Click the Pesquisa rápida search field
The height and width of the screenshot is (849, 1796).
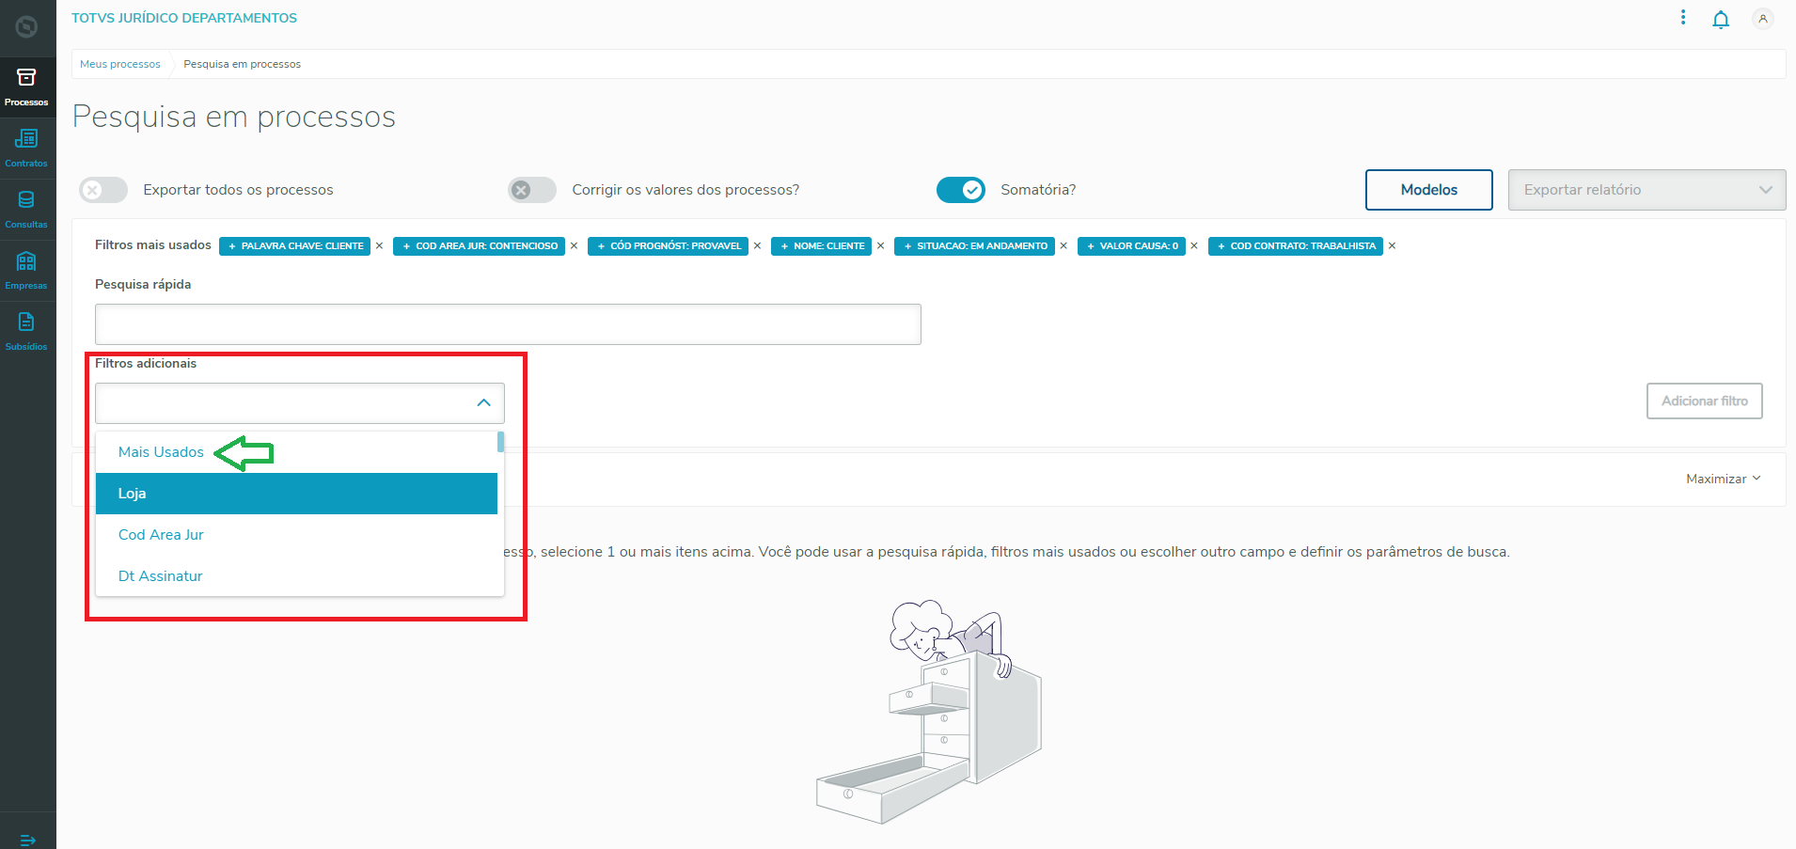pos(508,324)
